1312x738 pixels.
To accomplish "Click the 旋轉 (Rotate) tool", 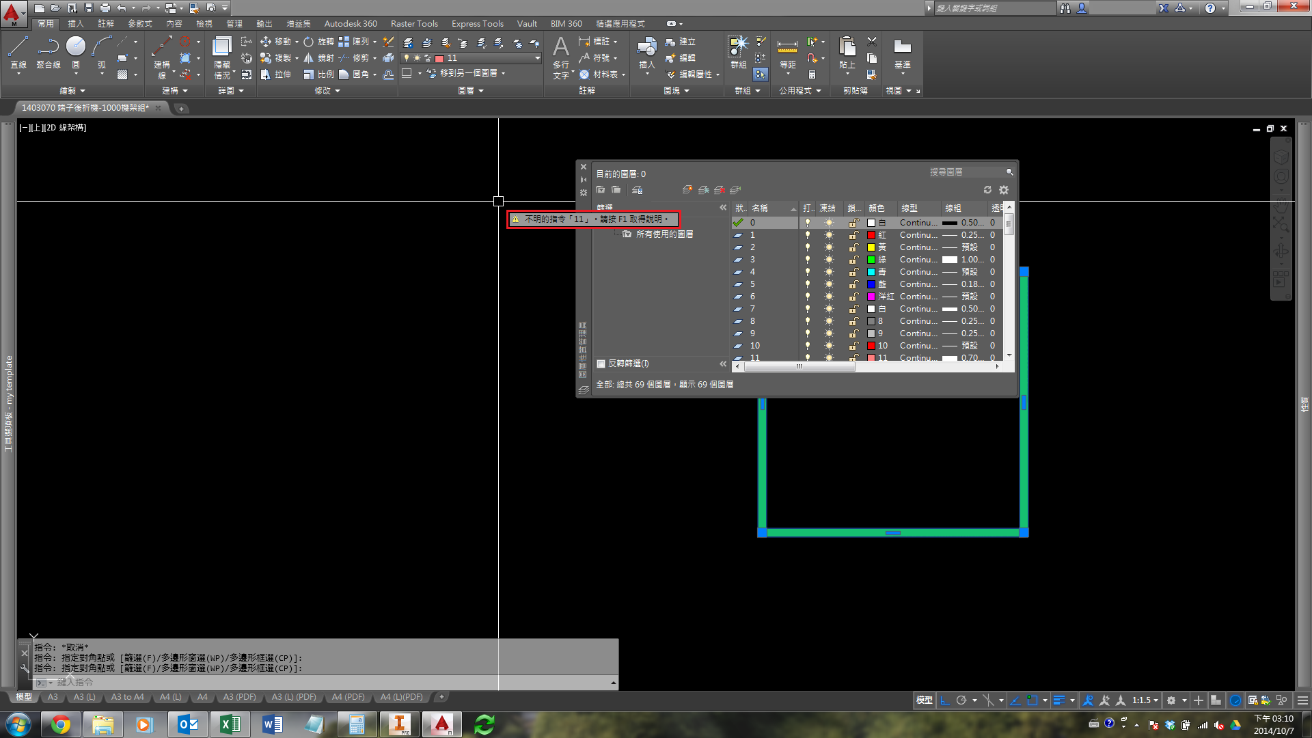I will click(319, 42).
